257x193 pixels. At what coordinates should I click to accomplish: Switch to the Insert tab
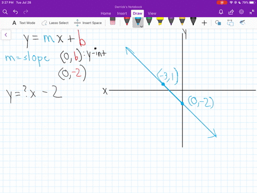(x=122, y=13)
